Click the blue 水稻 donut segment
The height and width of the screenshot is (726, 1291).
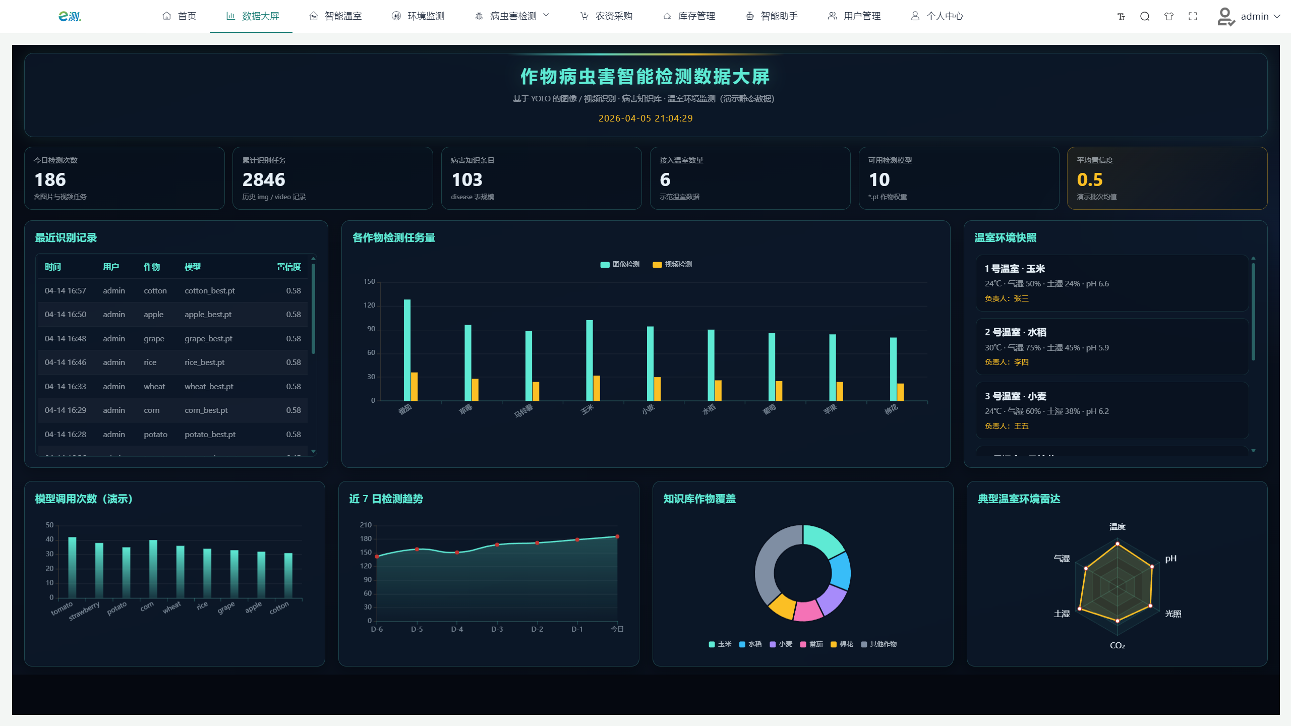tap(840, 571)
